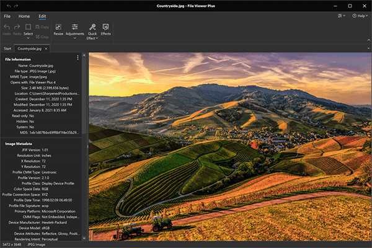Click the Color Space Data RGB value
The width and height of the screenshot is (372, 248).
pyautogui.click(x=45, y=189)
